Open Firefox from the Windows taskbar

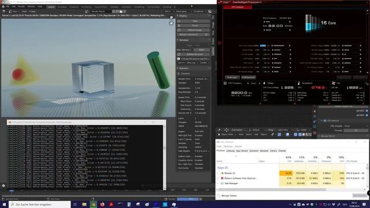click(x=102, y=205)
